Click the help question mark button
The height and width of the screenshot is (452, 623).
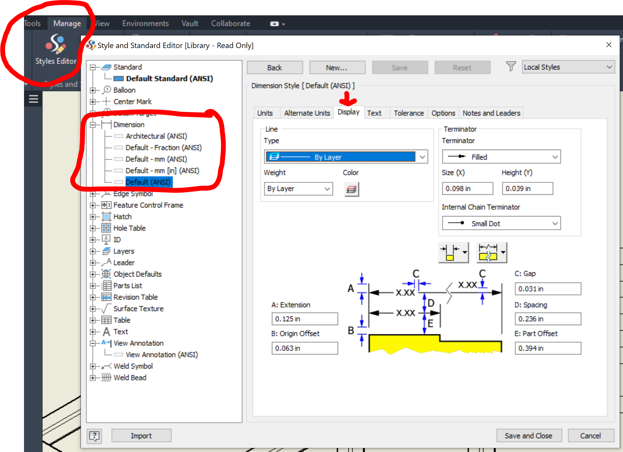pyautogui.click(x=94, y=436)
